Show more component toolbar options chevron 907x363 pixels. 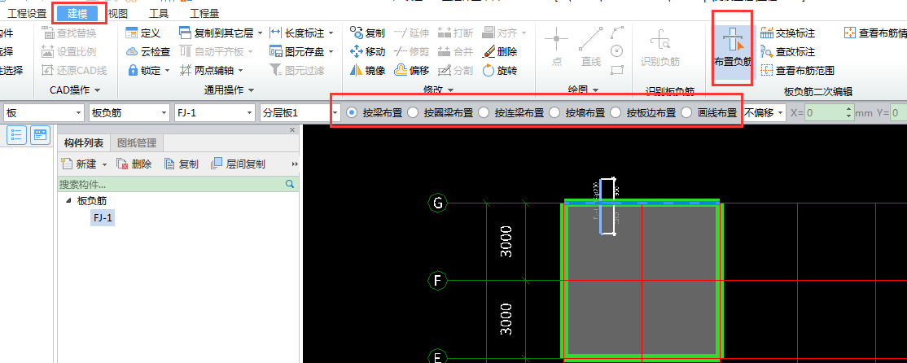(295, 164)
